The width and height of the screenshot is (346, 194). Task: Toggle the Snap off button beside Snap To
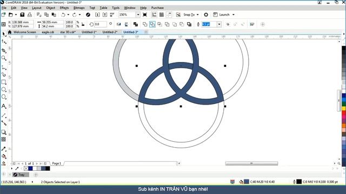point(178,15)
